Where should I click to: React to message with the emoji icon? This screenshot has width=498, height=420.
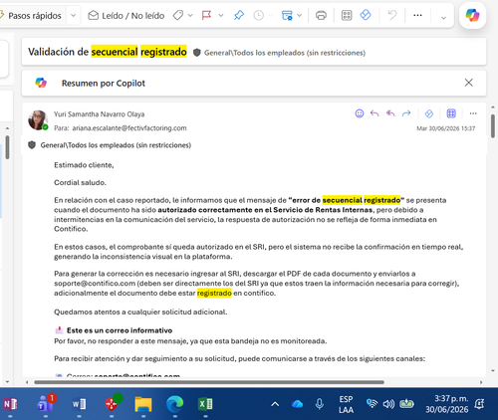(360, 113)
